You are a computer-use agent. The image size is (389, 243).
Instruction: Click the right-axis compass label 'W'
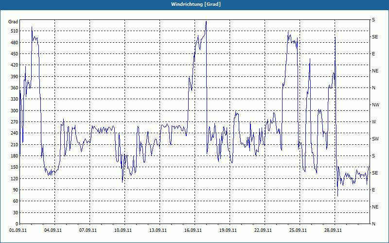374,122
